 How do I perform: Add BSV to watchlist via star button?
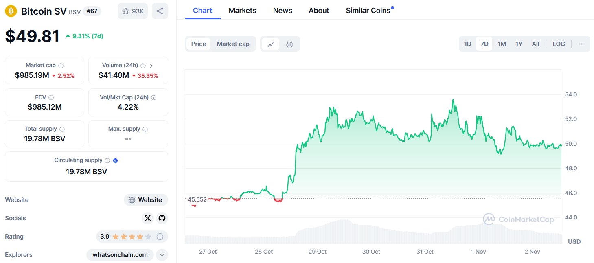coord(133,11)
